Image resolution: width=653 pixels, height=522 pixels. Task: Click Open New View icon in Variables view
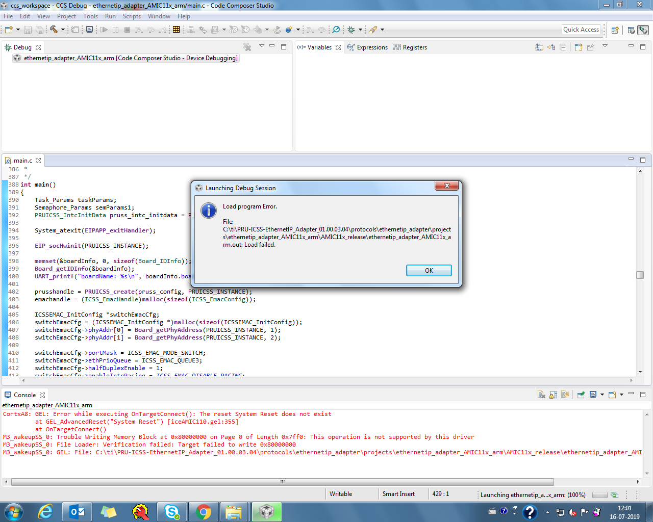(579, 47)
